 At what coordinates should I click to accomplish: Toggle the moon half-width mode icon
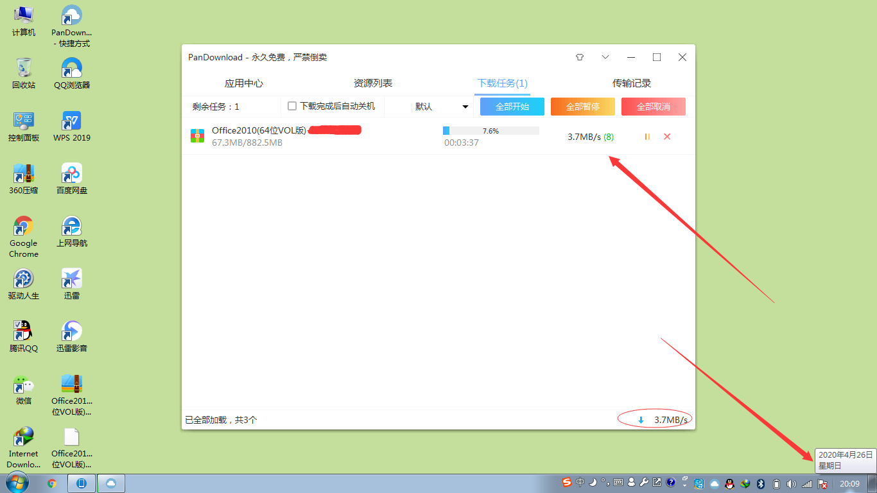[593, 482]
